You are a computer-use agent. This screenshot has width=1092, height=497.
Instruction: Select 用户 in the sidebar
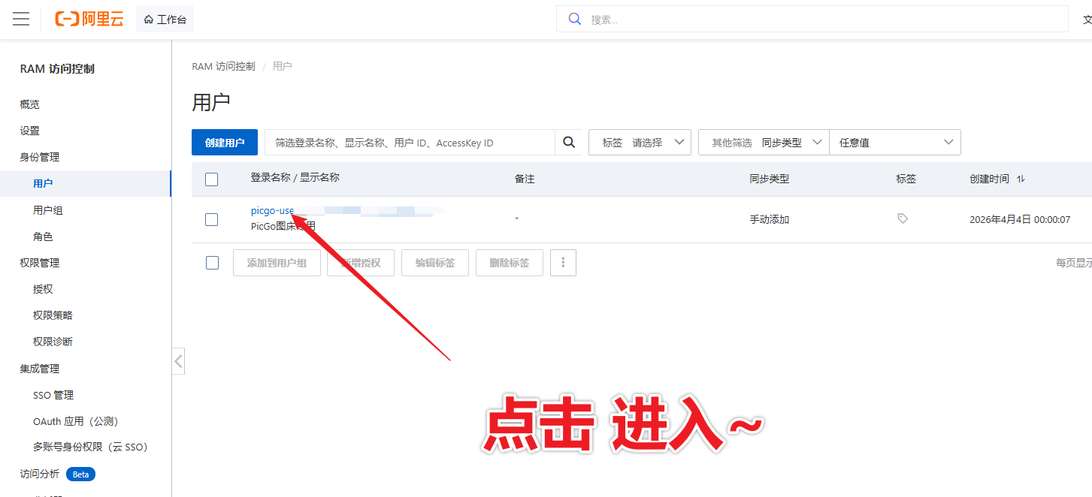pos(43,183)
